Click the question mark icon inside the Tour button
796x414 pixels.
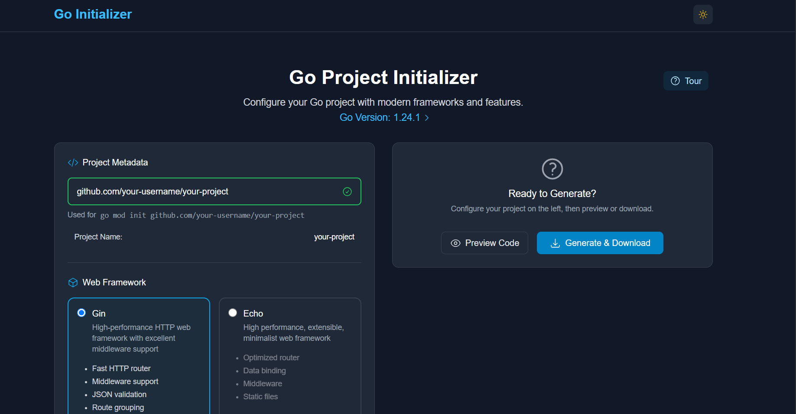coord(675,81)
